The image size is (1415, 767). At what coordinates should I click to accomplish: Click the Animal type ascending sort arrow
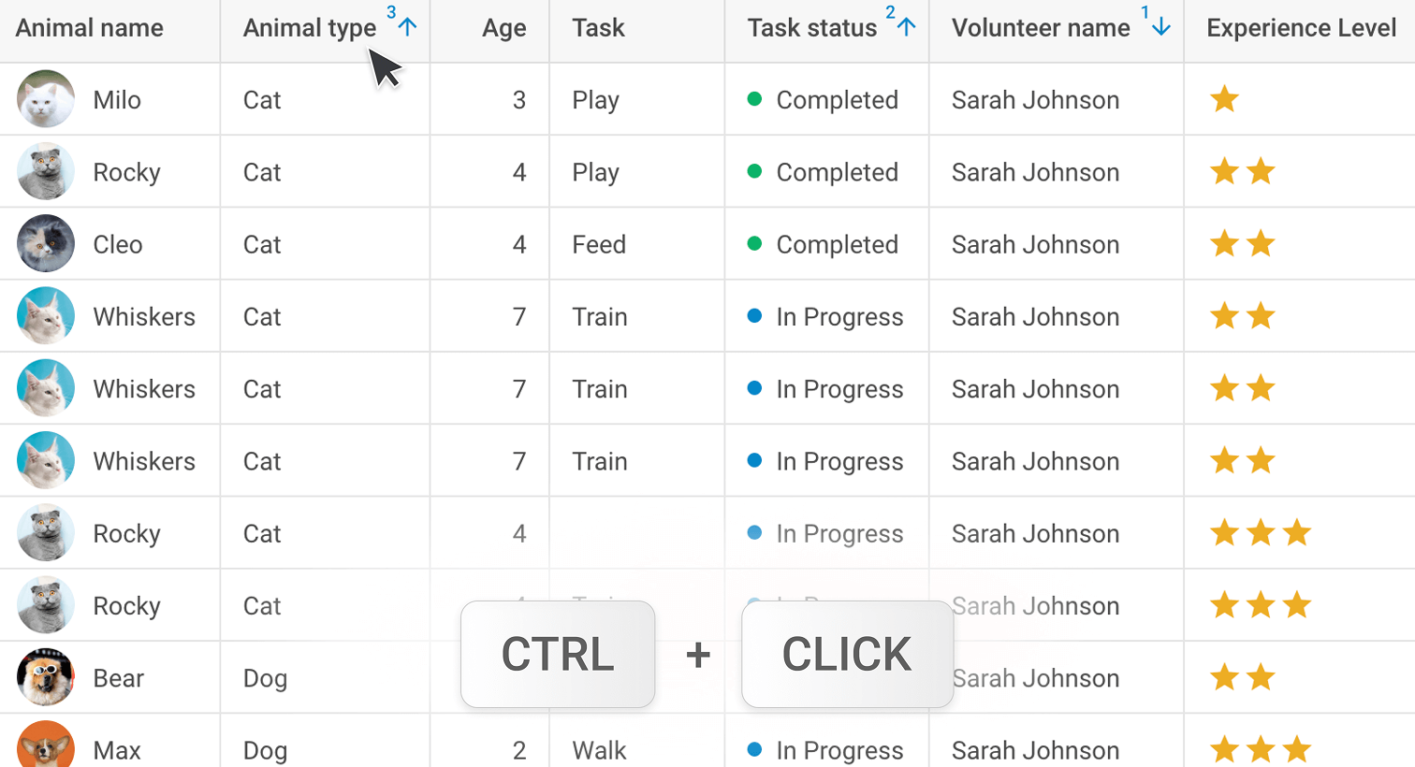407,26
